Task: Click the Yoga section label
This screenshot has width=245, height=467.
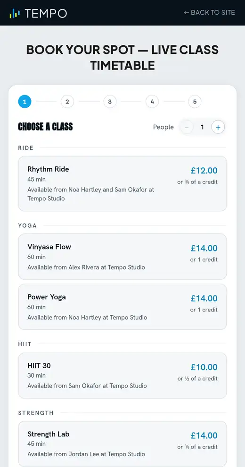Action: click(27, 225)
